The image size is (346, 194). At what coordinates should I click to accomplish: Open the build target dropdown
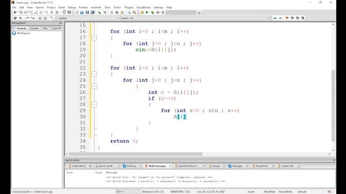click(x=181, y=12)
